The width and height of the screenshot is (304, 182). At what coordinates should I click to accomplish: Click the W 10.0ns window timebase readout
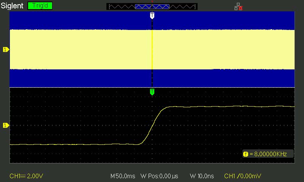202,176
